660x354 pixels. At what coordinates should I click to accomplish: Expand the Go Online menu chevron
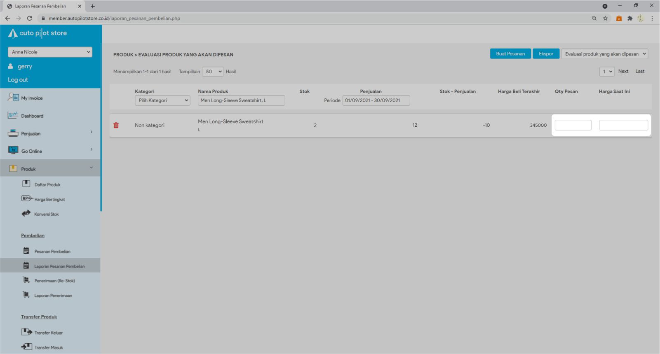(92, 149)
